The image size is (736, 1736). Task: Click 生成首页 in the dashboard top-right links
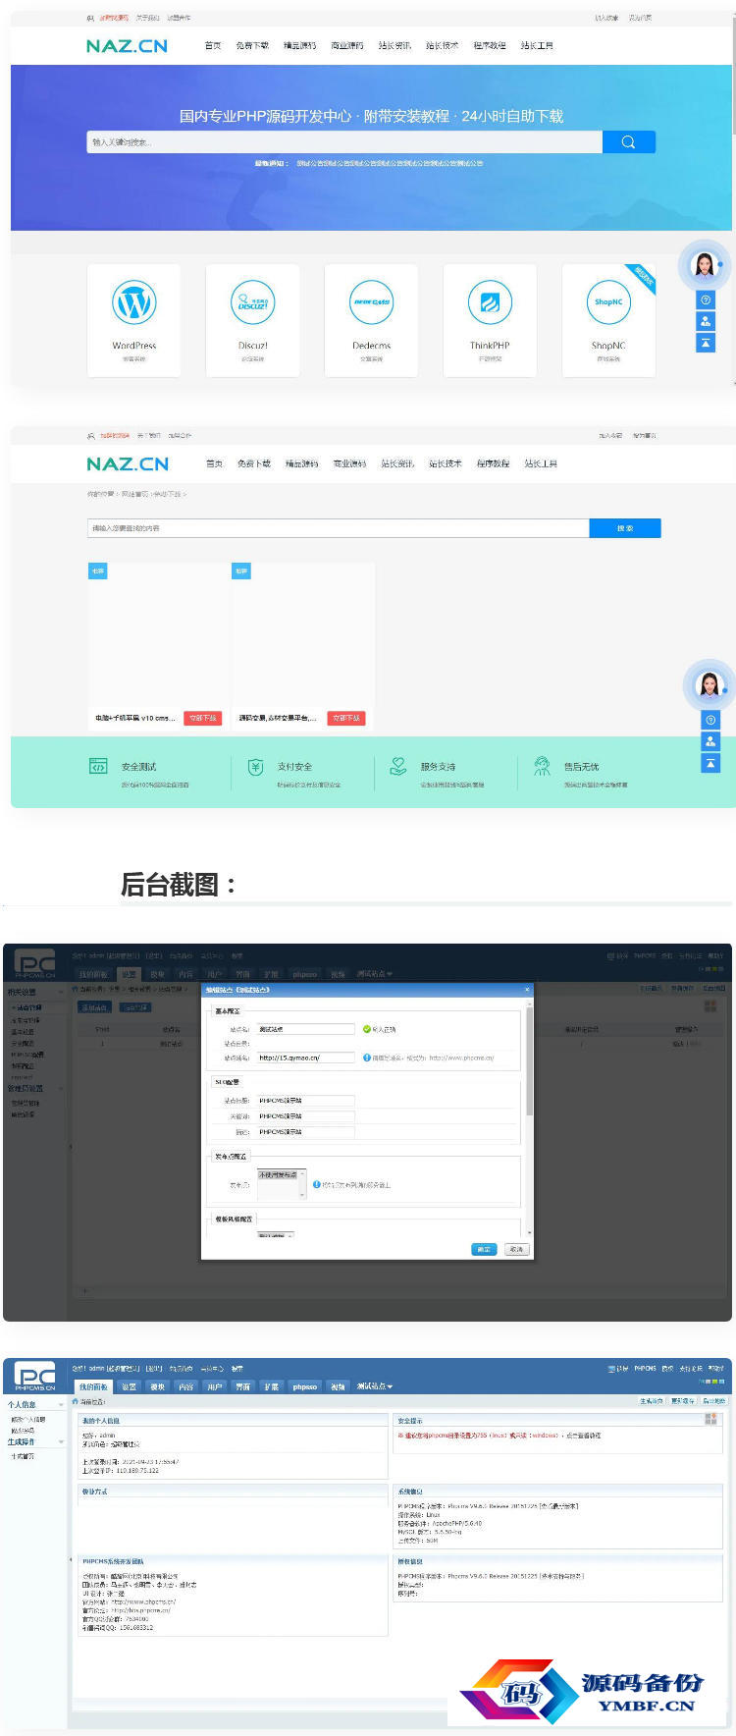click(x=652, y=1401)
